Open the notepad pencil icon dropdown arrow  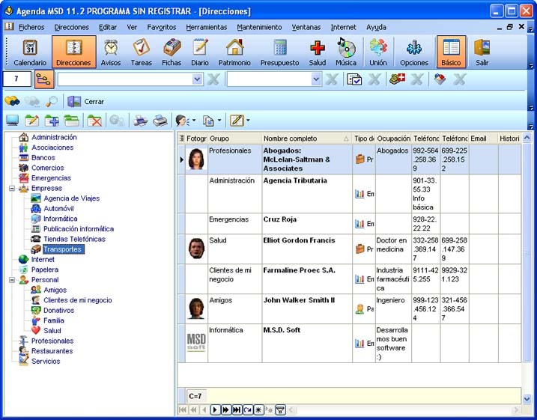248,121
